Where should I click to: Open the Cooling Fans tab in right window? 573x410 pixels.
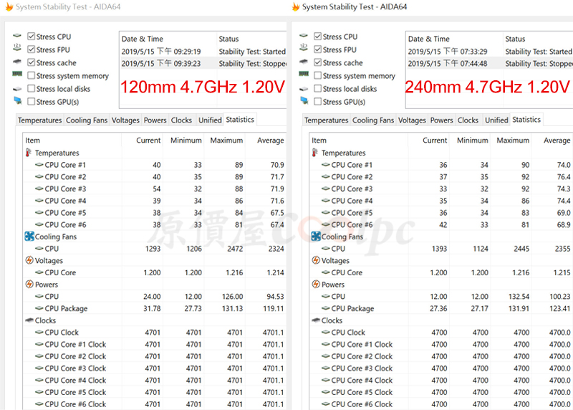coord(373,120)
